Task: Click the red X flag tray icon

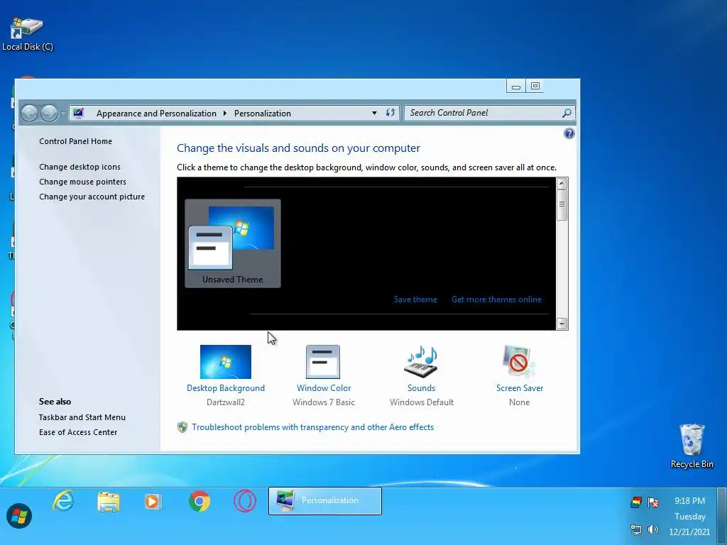Action: [653, 502]
